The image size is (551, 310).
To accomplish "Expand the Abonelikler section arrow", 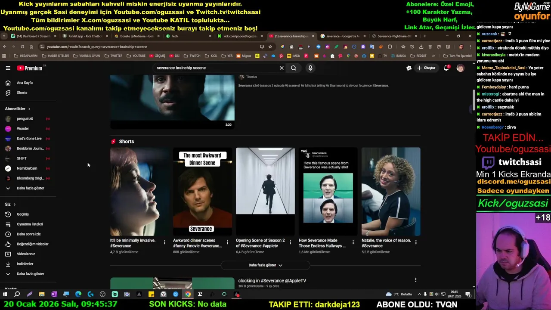I will [x=29, y=109].
